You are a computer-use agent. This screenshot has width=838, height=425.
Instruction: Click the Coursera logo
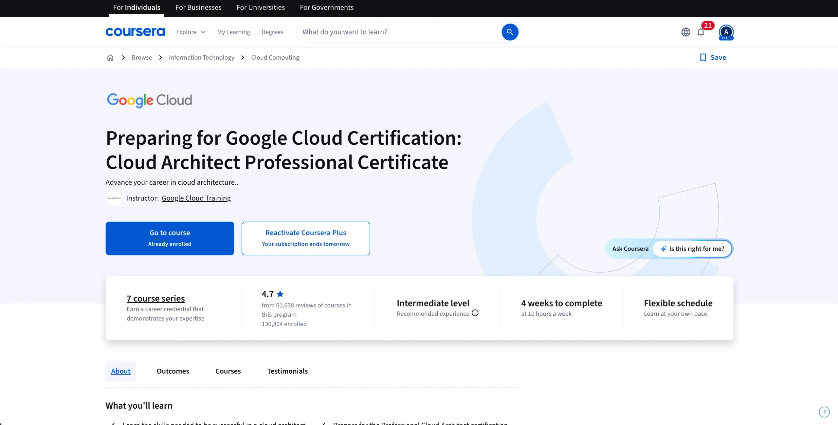[x=135, y=32]
